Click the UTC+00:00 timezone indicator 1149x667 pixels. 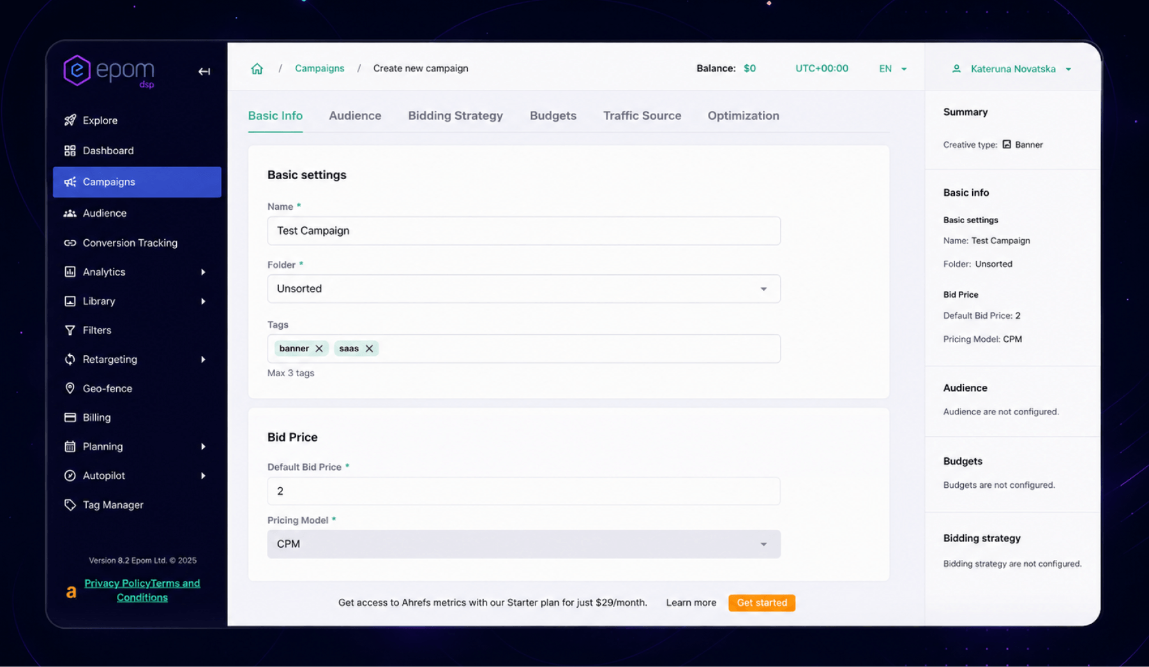coord(822,69)
